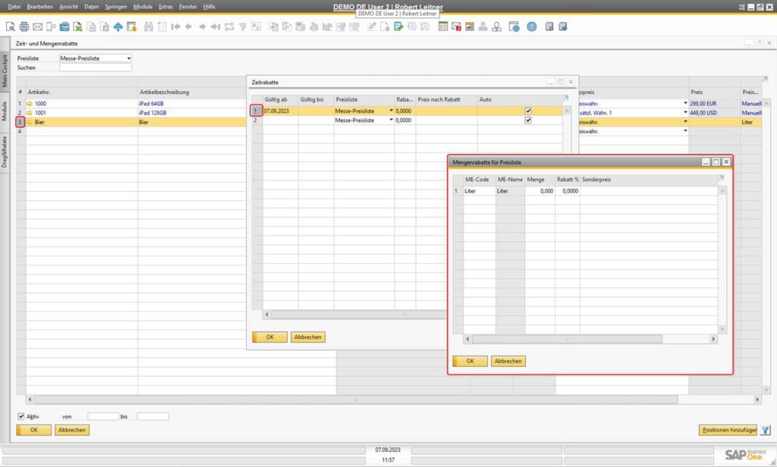The image size is (777, 467).
Task: Click the Refresh toolbar icon
Action: tap(229, 27)
